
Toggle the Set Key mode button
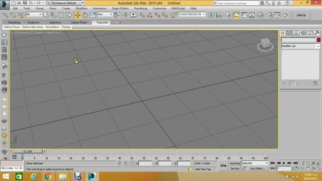point(235,168)
